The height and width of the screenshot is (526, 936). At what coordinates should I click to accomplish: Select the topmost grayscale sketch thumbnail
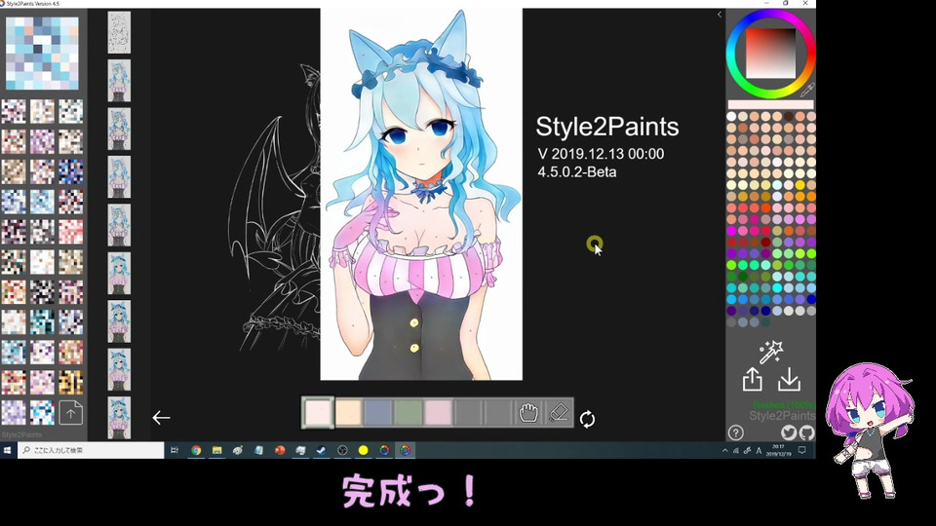click(119, 32)
